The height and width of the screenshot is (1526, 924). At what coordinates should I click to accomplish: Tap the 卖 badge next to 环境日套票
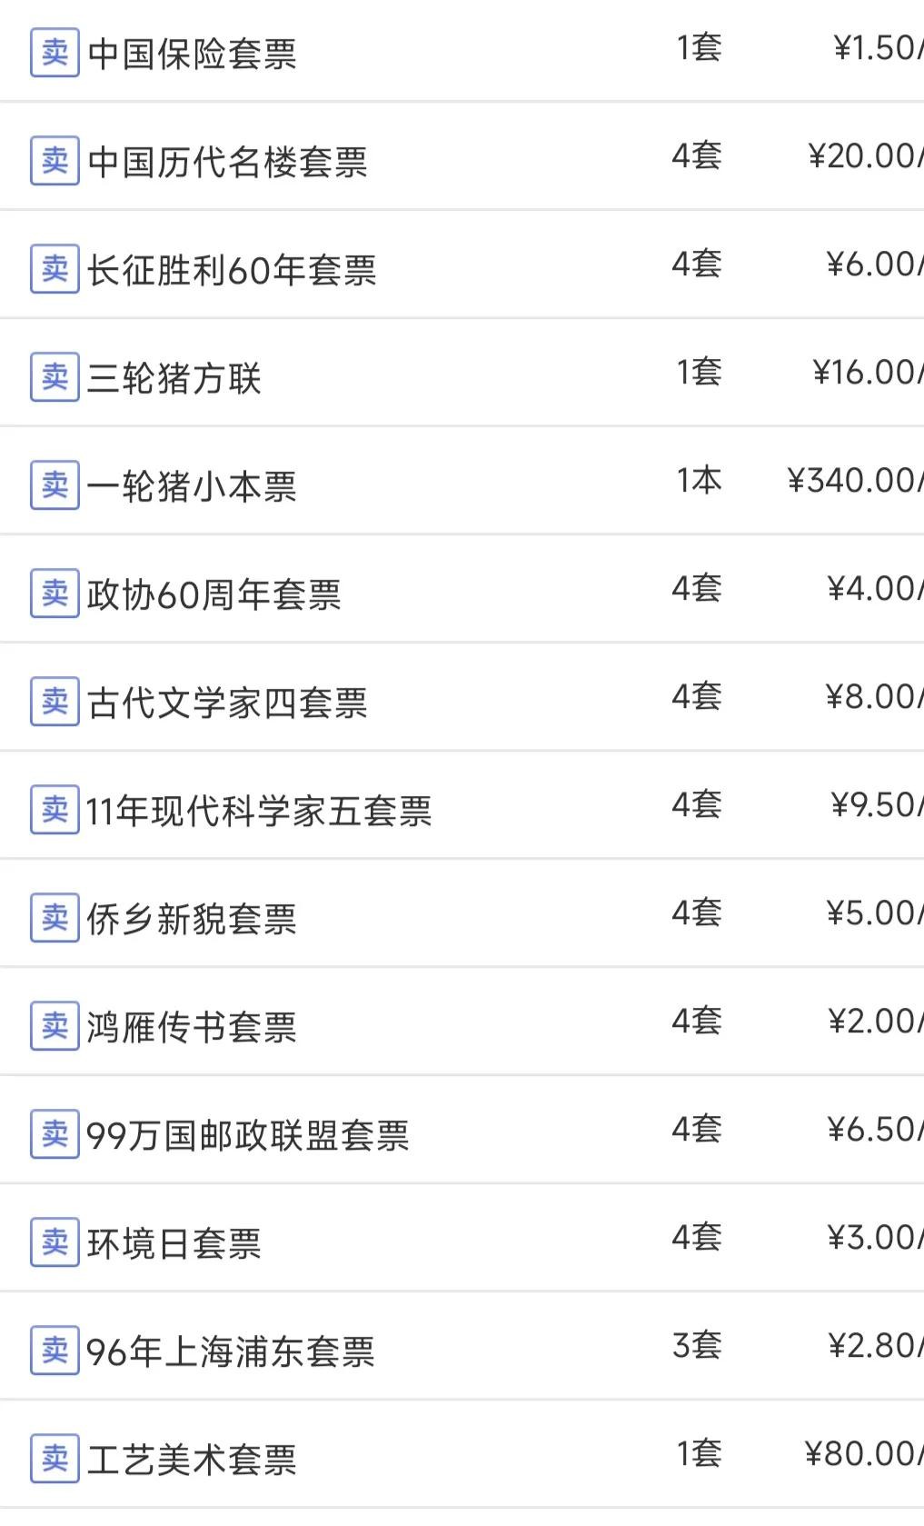pos(55,1242)
